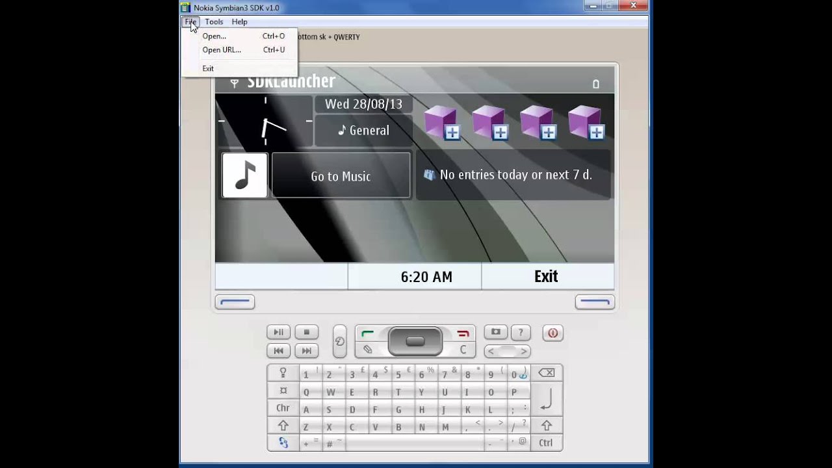Choose Open URL... from the File menu
This screenshot has height=468, width=832.
point(239,50)
